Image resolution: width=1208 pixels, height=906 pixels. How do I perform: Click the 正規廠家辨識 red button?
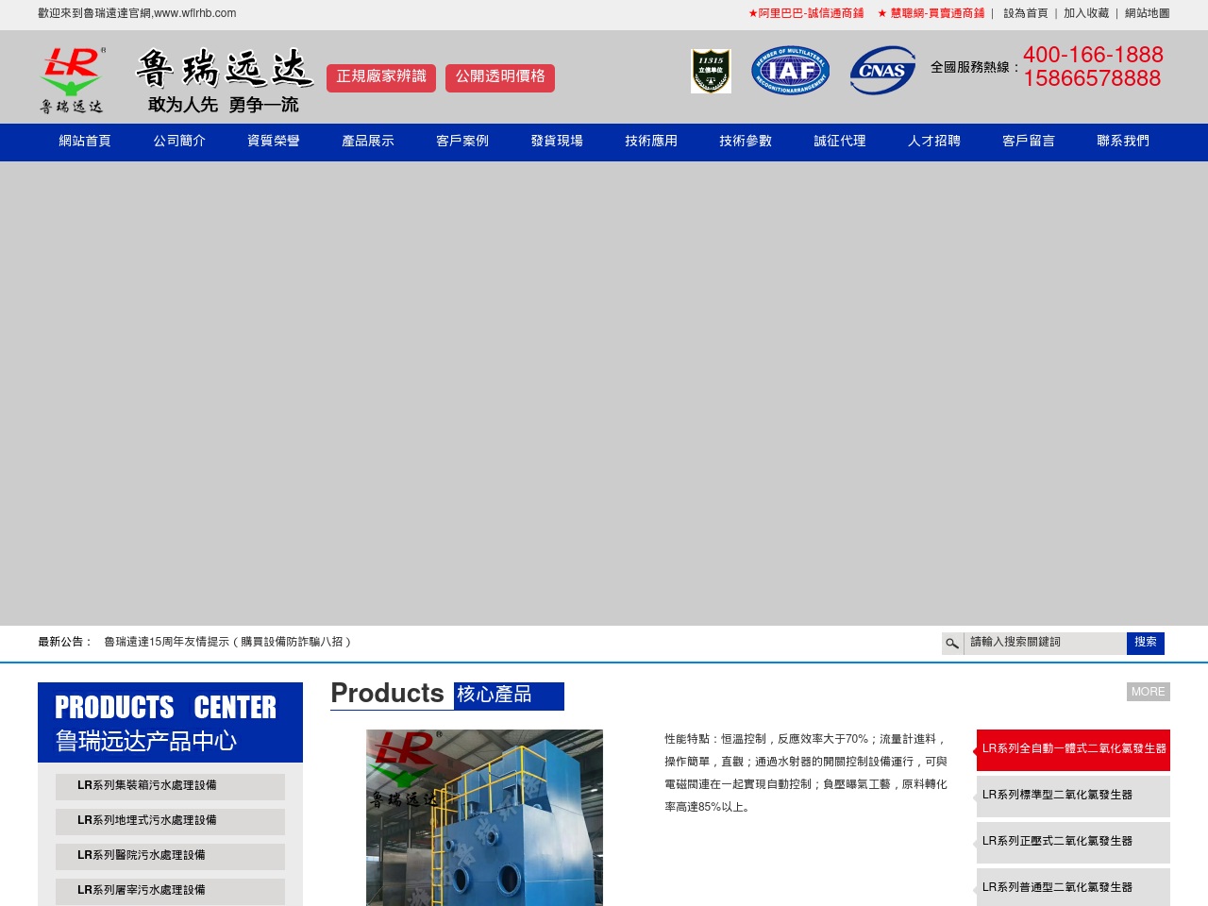click(x=381, y=77)
